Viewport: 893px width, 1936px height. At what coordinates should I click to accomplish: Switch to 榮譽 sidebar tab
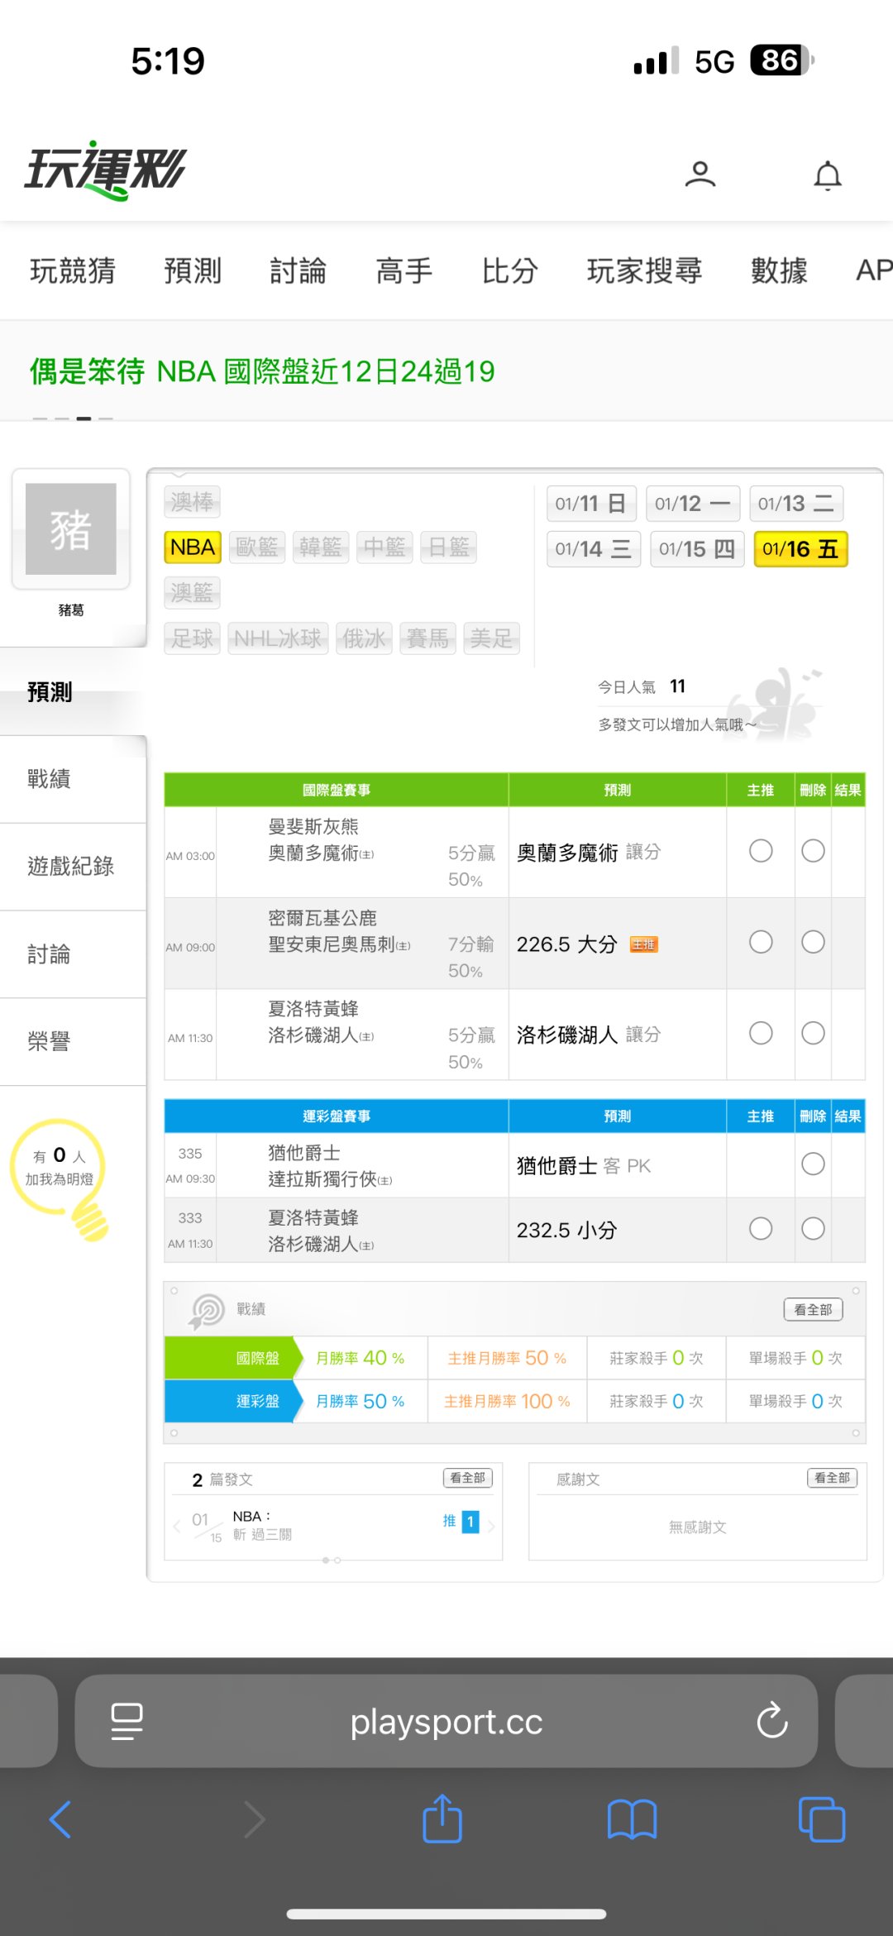[73, 1042]
